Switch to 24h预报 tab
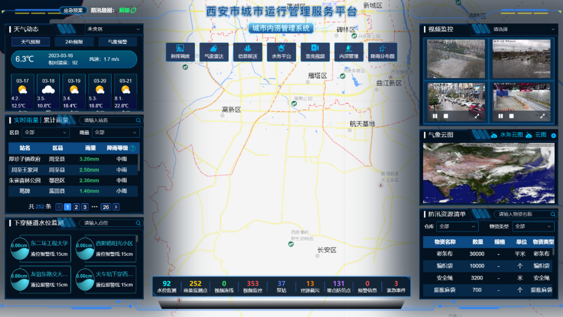The height and width of the screenshot is (317, 563). point(74,42)
